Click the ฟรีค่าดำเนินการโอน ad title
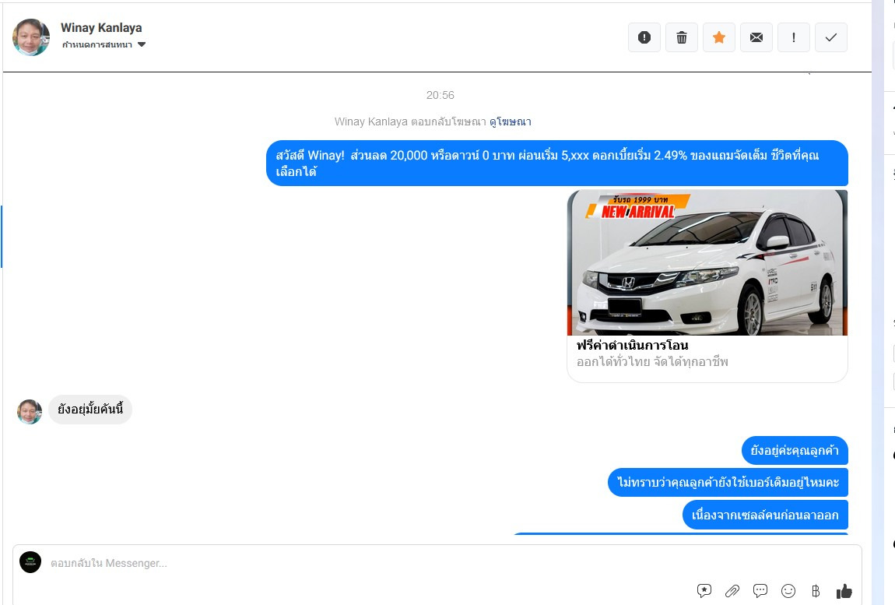895x605 pixels. (632, 345)
